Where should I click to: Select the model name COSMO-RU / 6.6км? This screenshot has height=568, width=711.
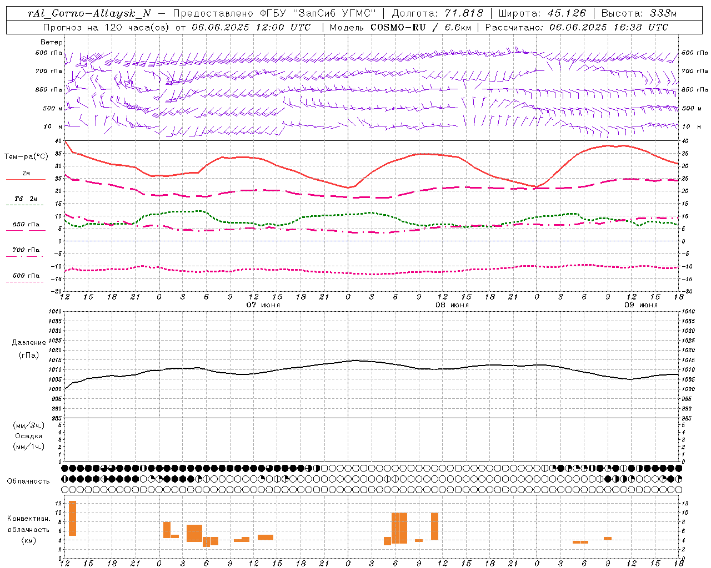[421, 27]
